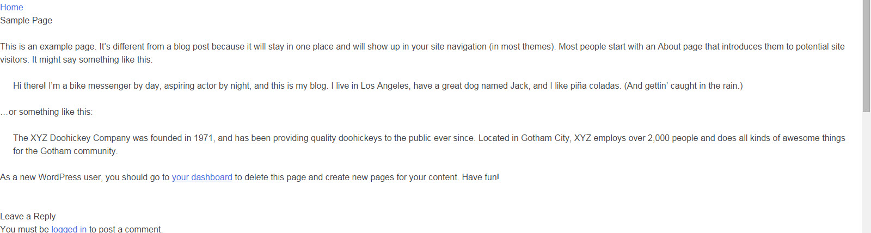Viewport: 871px width, 233px height.
Task: Click 'As a new WordPress user' text
Action: (x=52, y=177)
